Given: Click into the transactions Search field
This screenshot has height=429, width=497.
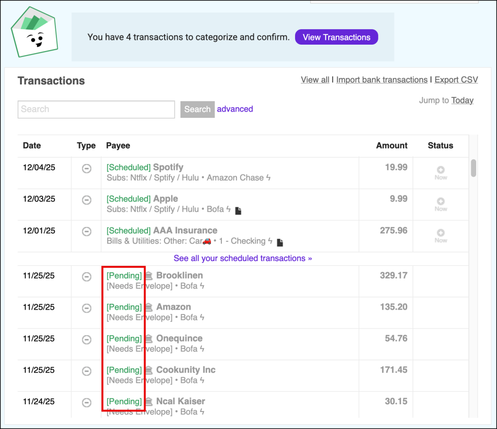Looking at the screenshot, I should (x=96, y=110).
